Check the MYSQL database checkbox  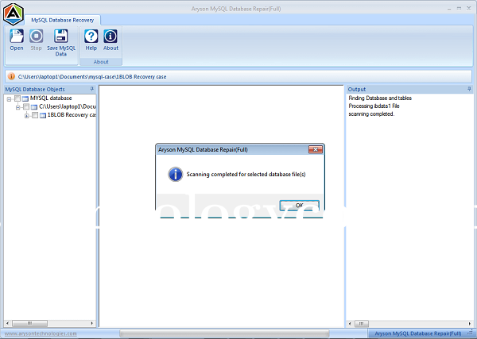[17, 98]
